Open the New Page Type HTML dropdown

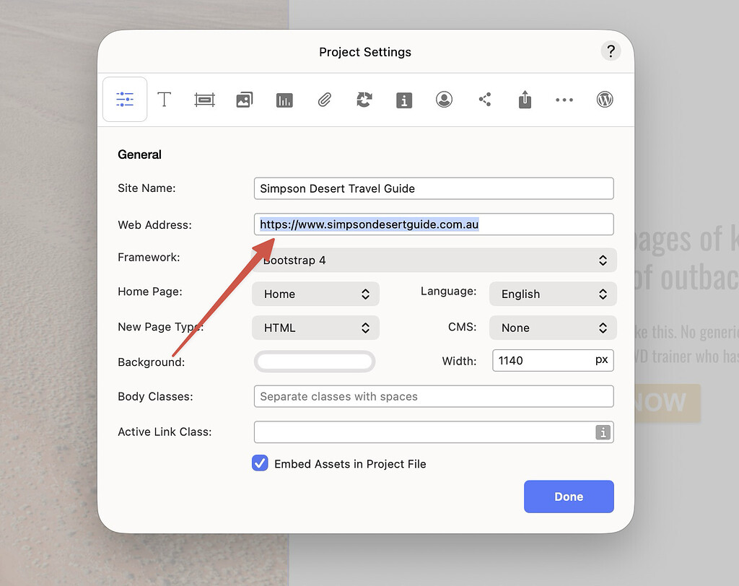tap(315, 328)
